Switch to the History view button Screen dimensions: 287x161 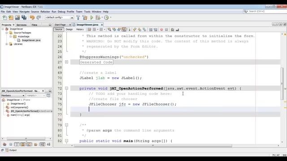pyautogui.click(x=80, y=30)
